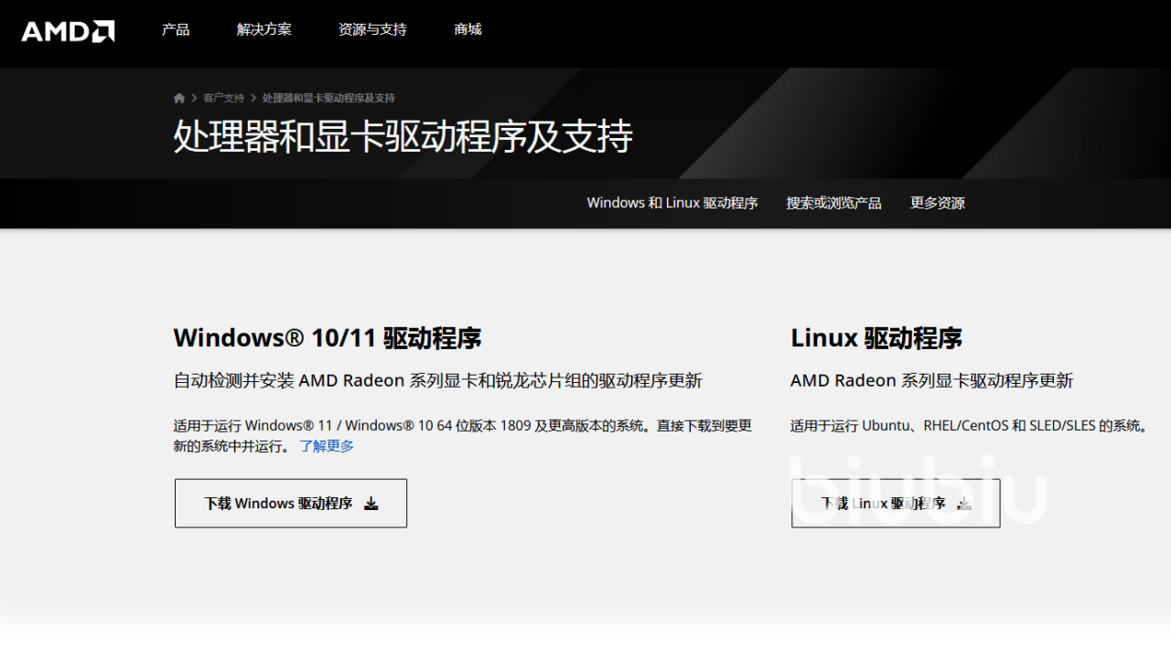Click the large 处理器和显卡驱动程序及支持 page title

click(403, 137)
